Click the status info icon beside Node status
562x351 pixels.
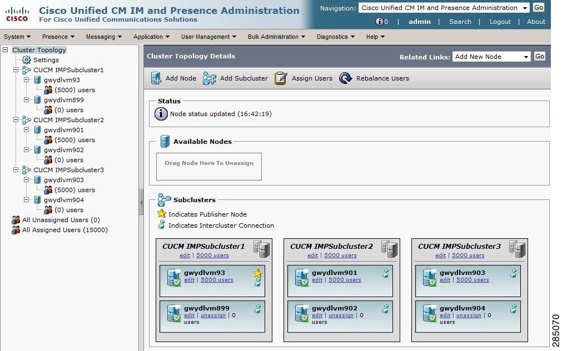[161, 114]
